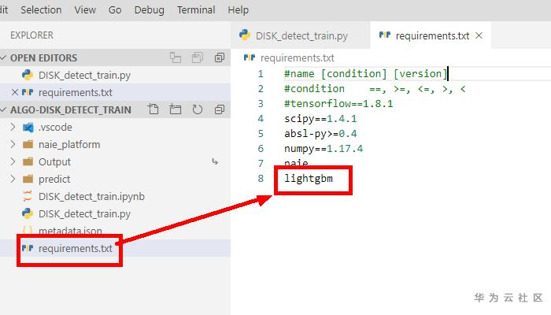
Task: Expand the naie_platform folder
Action: (x=13, y=144)
